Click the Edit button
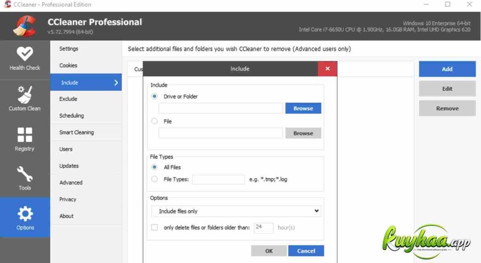Viewport: 481px width, 263px height. click(447, 88)
